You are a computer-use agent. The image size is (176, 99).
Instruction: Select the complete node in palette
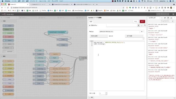[8, 33]
